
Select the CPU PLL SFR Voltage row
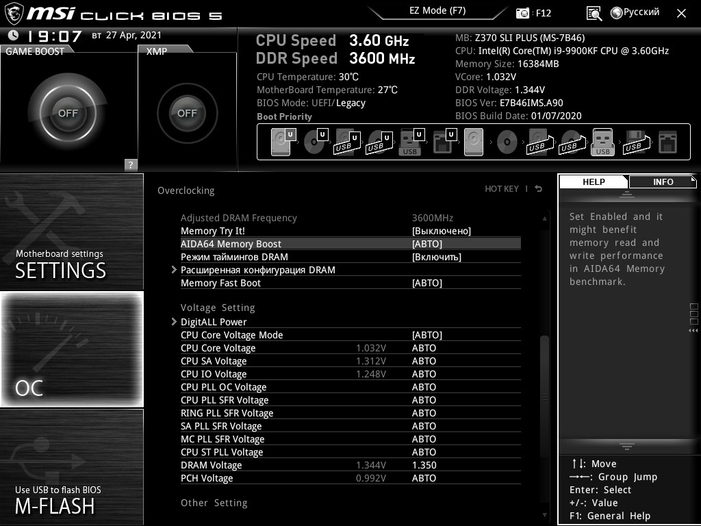[350, 399]
